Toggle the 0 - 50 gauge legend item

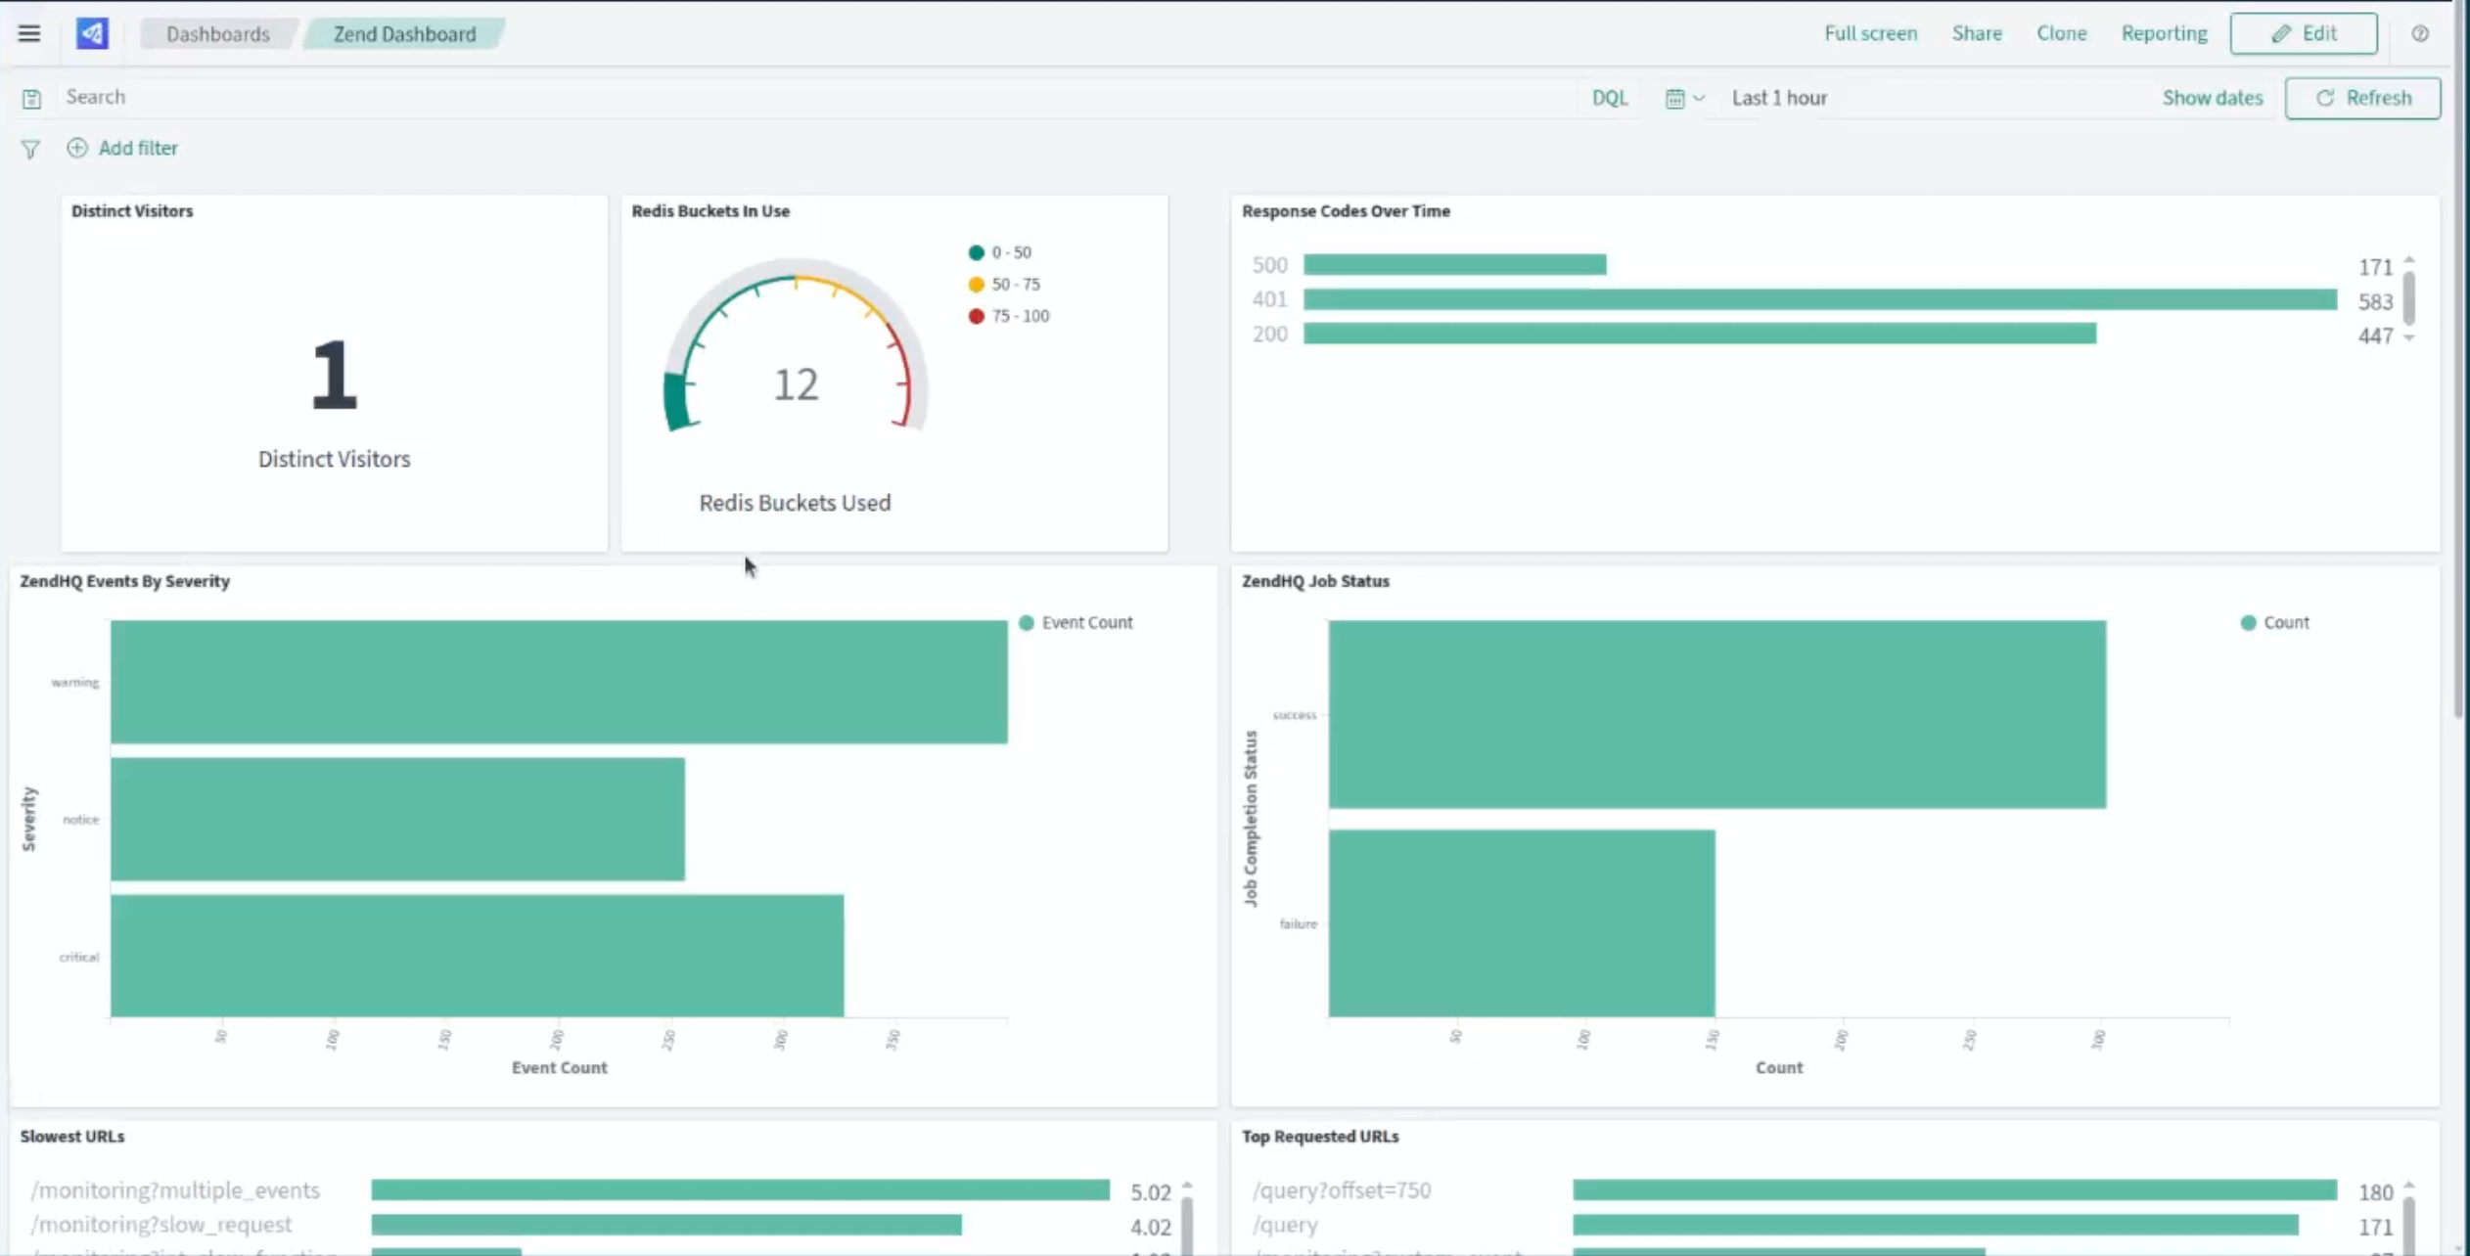point(1010,252)
